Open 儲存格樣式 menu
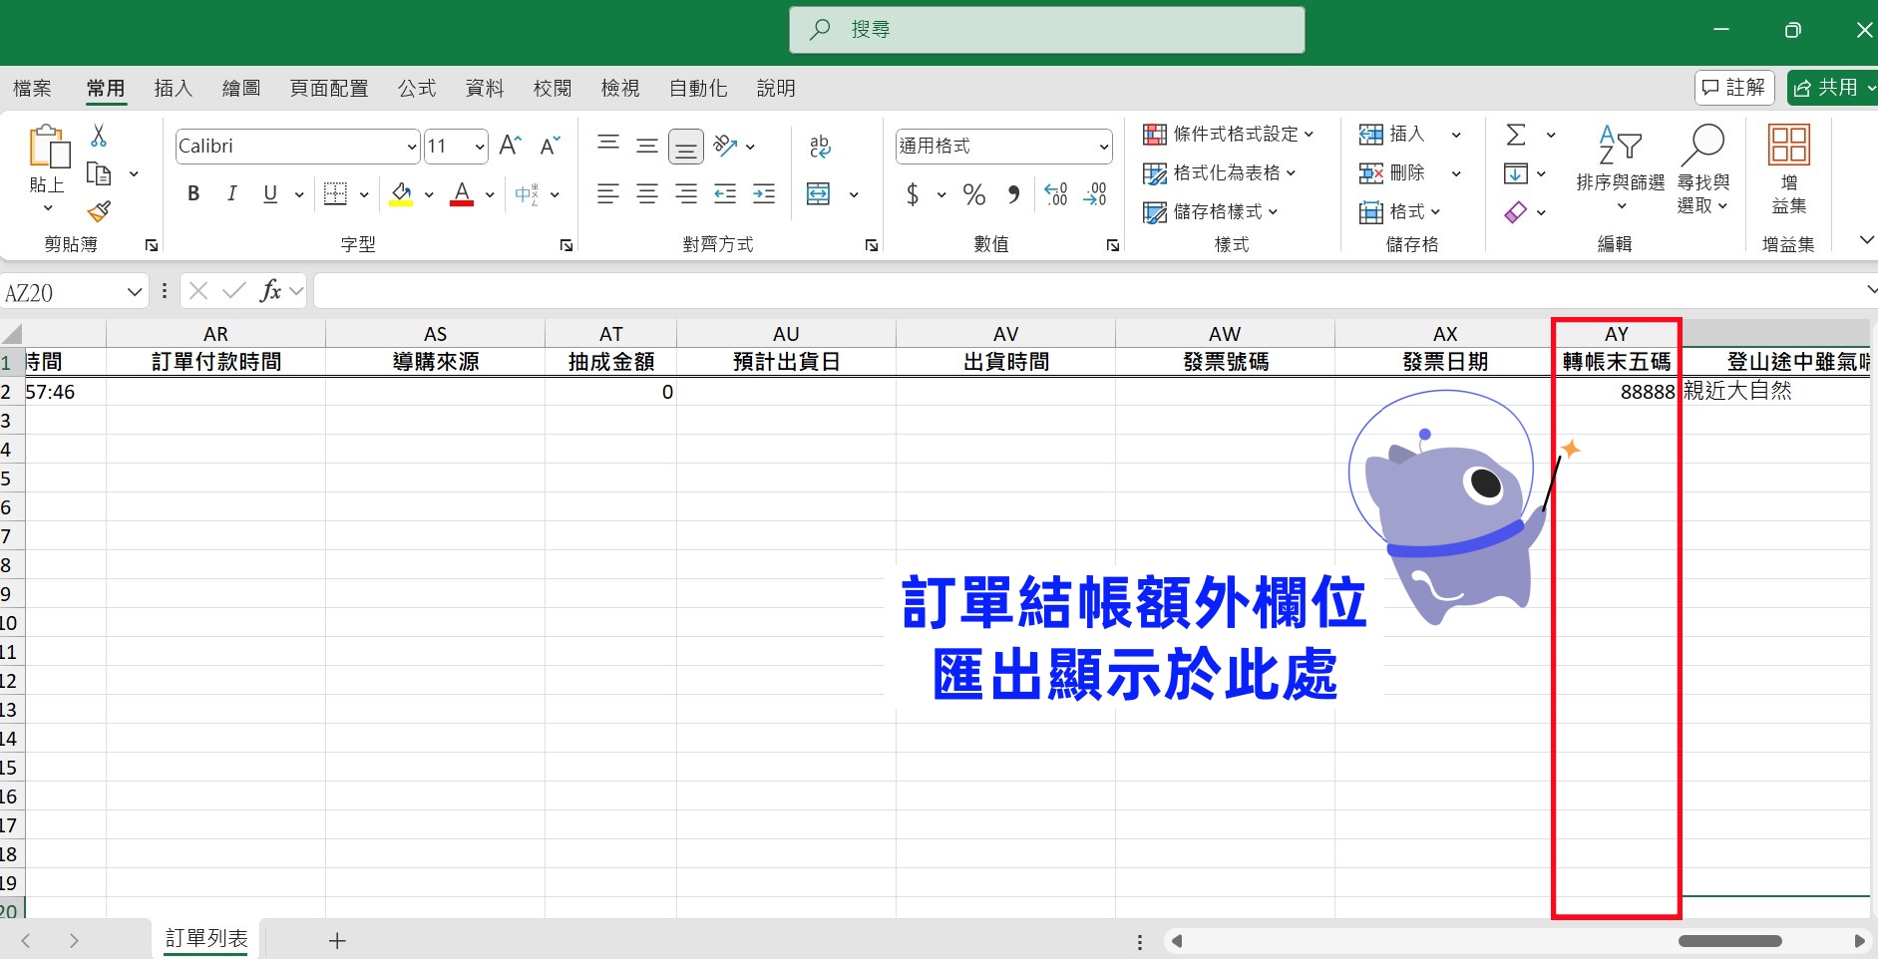Viewport: 1878px width, 959px height. click(x=1210, y=211)
